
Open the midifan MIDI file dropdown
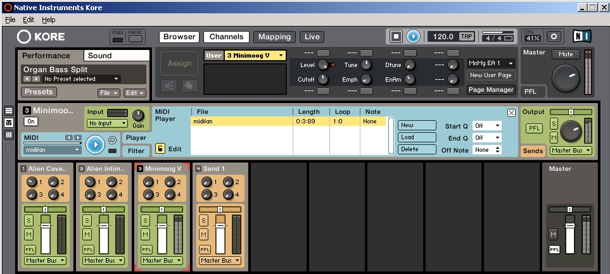click(x=52, y=149)
